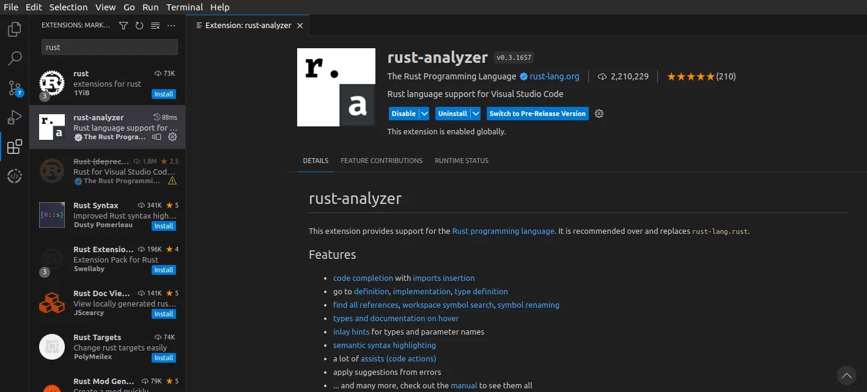867x392 pixels.
Task: Click gear icon on rust-analyzer list item
Action: point(172,137)
